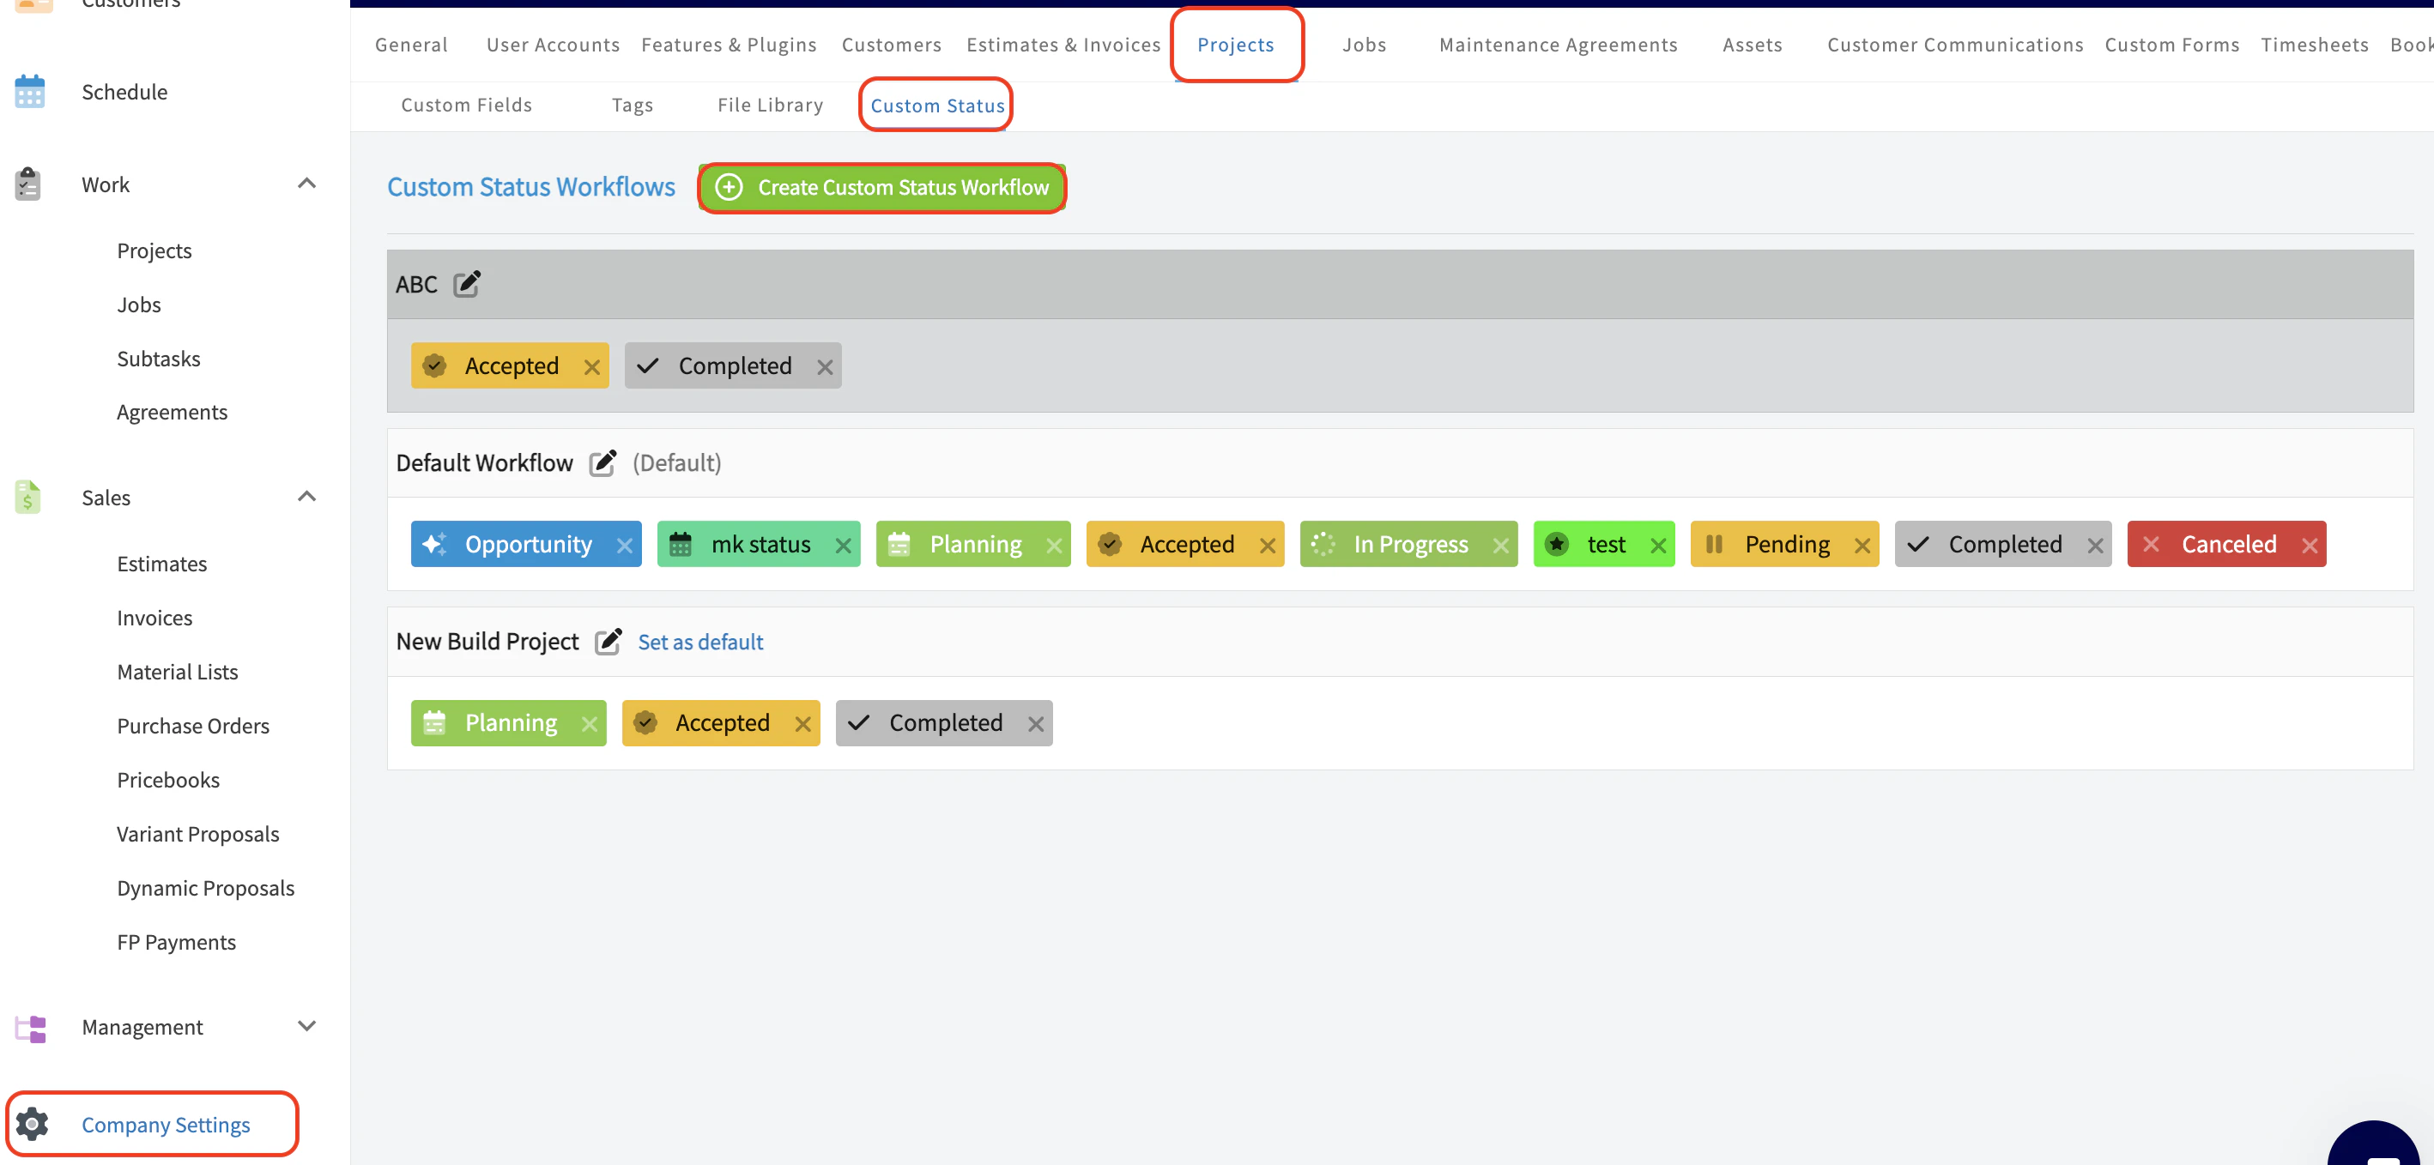Remove test status from Default Workflow
This screenshot has height=1165, width=2434.
point(1658,545)
